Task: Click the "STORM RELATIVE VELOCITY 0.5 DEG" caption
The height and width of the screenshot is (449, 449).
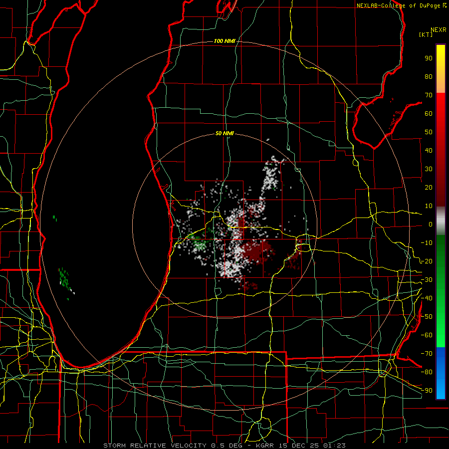Action: point(173,446)
